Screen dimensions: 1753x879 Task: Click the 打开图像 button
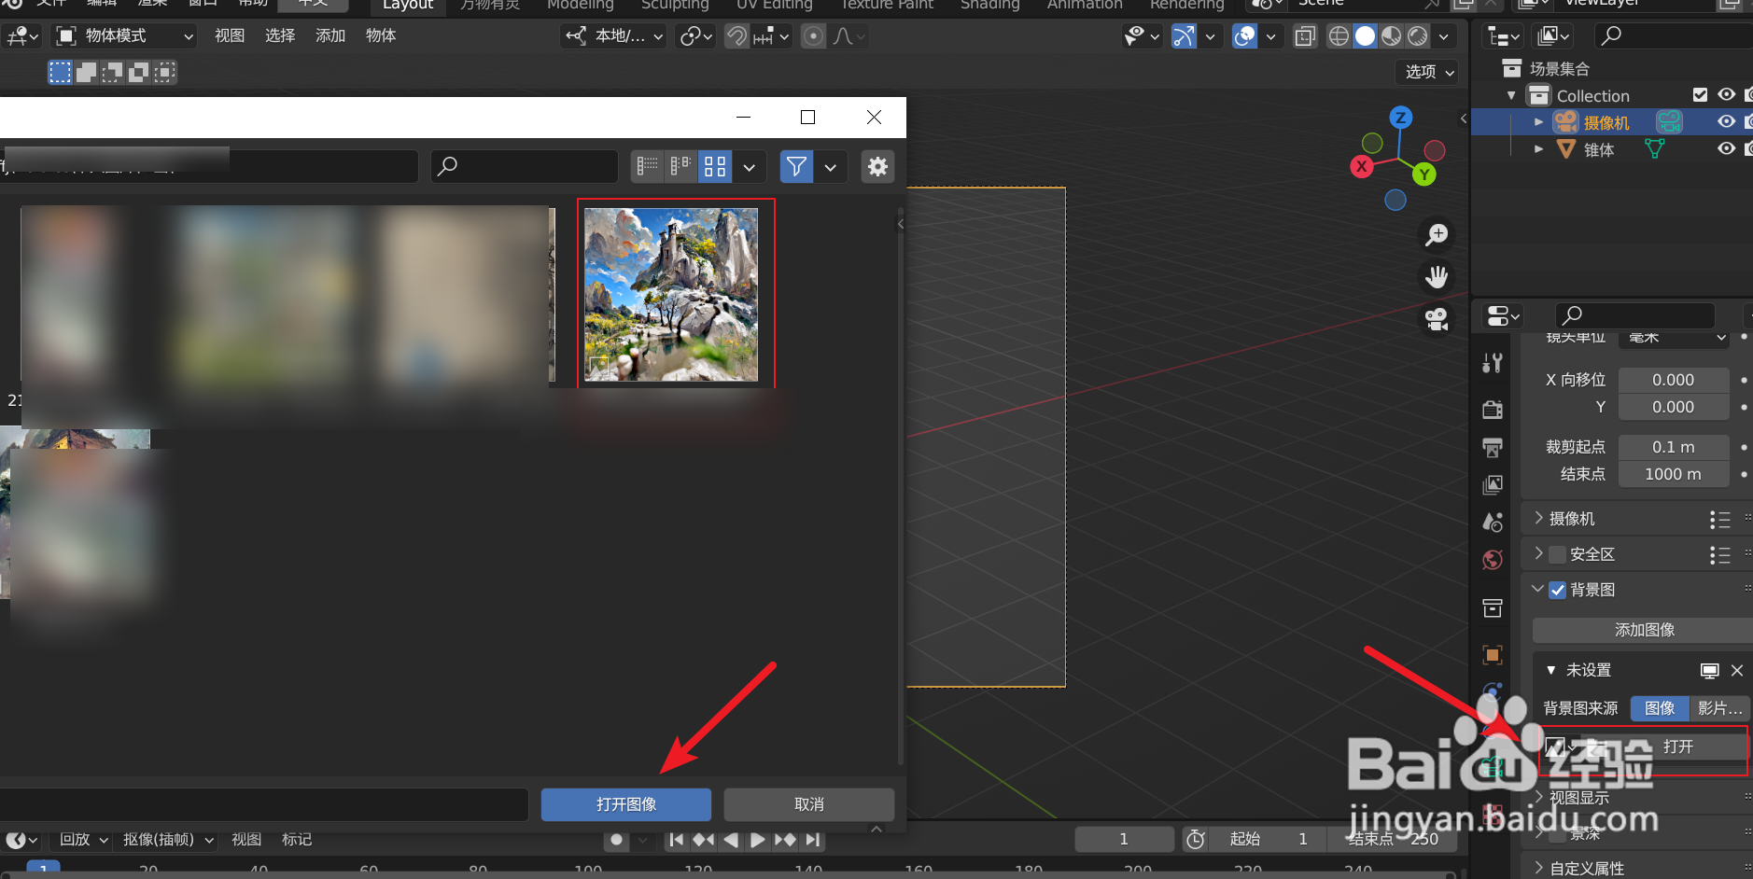(626, 804)
